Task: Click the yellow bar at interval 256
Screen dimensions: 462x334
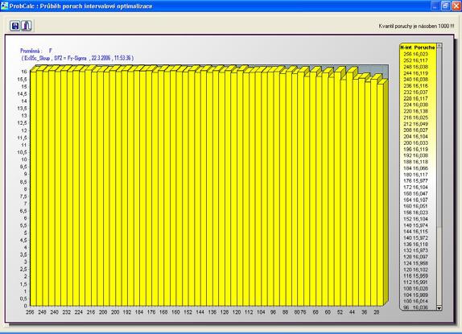Action: (33, 188)
